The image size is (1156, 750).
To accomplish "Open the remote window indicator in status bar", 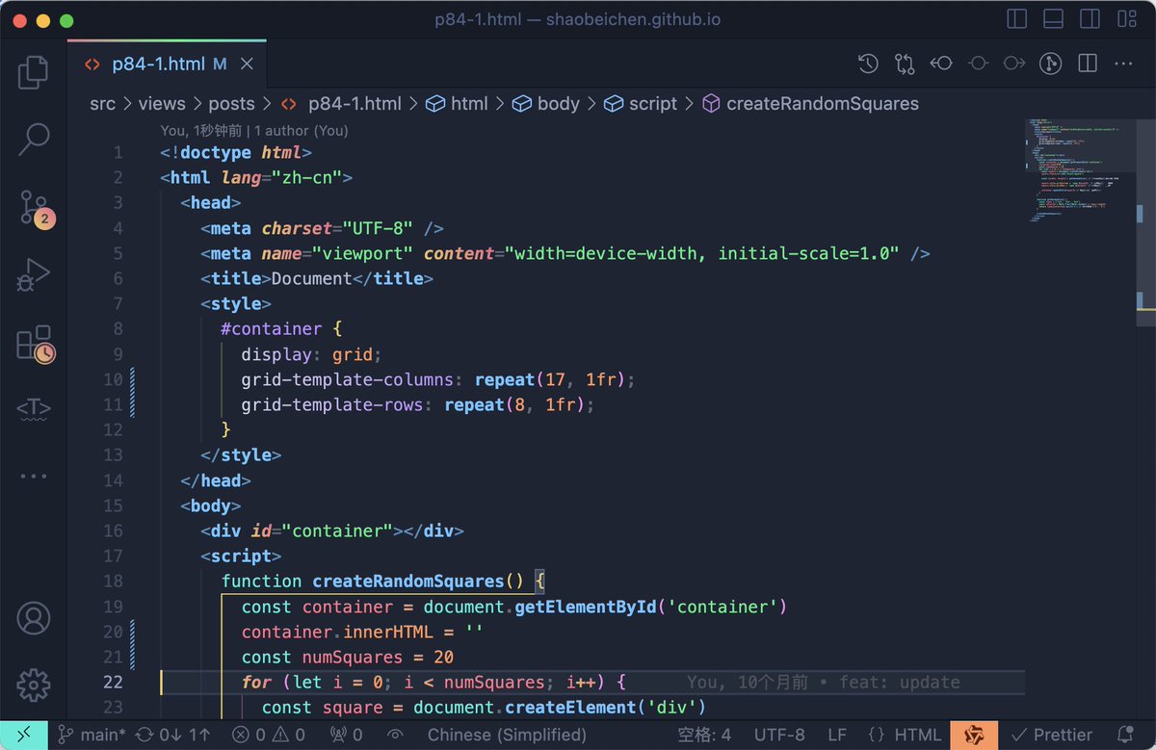I will pyautogui.click(x=22, y=735).
